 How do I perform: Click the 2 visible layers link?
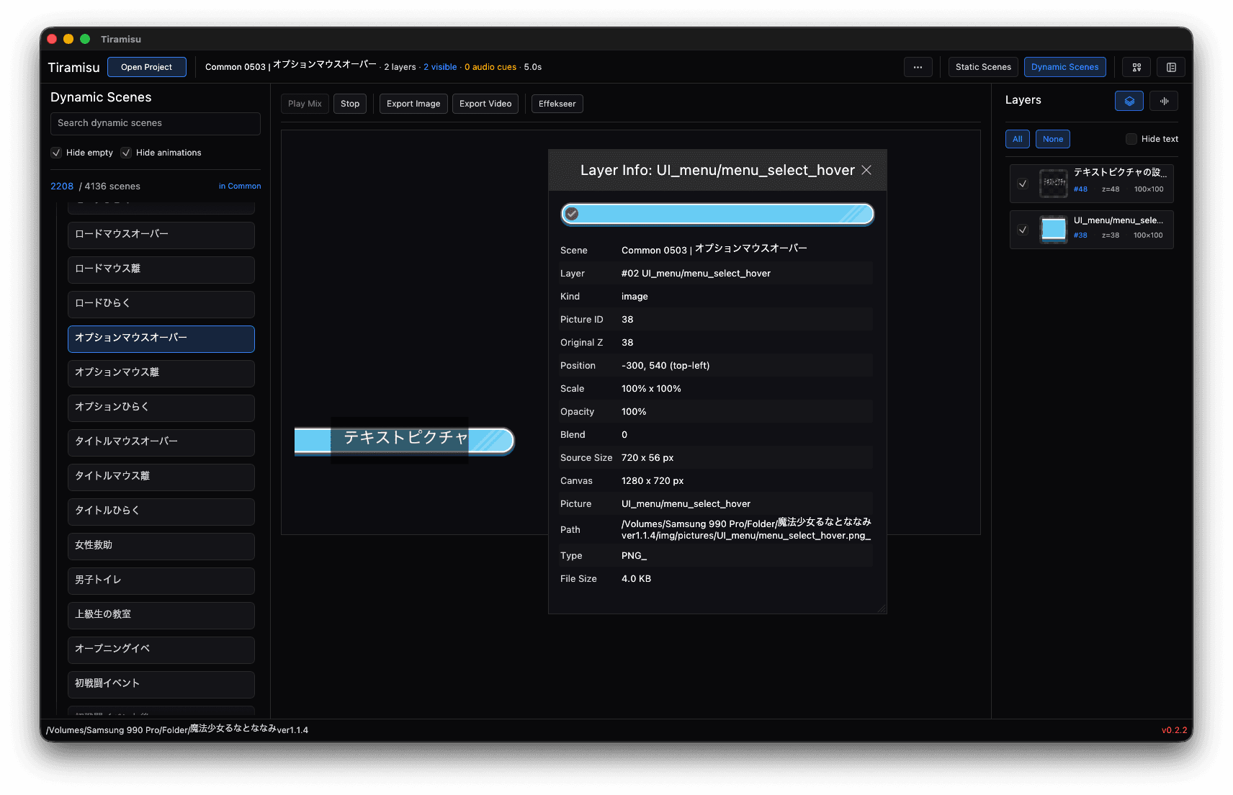tap(440, 67)
